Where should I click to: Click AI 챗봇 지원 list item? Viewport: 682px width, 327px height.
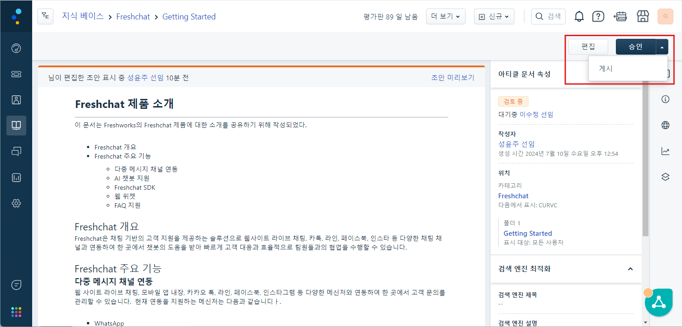[132, 178]
